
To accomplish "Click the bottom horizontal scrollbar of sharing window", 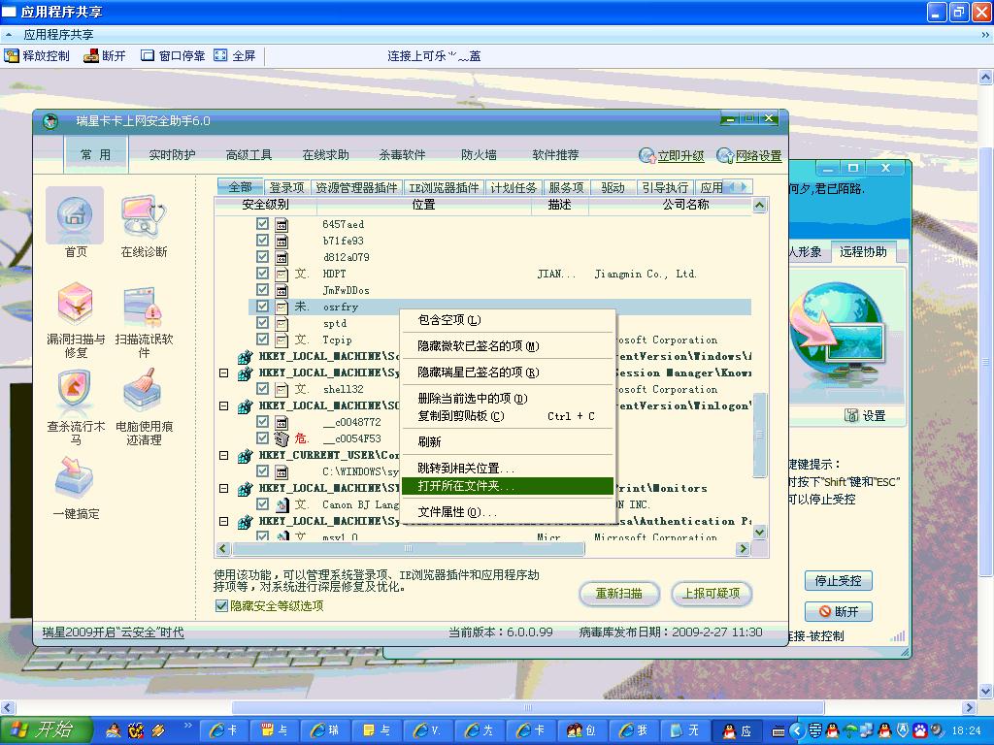I will tap(527, 707).
